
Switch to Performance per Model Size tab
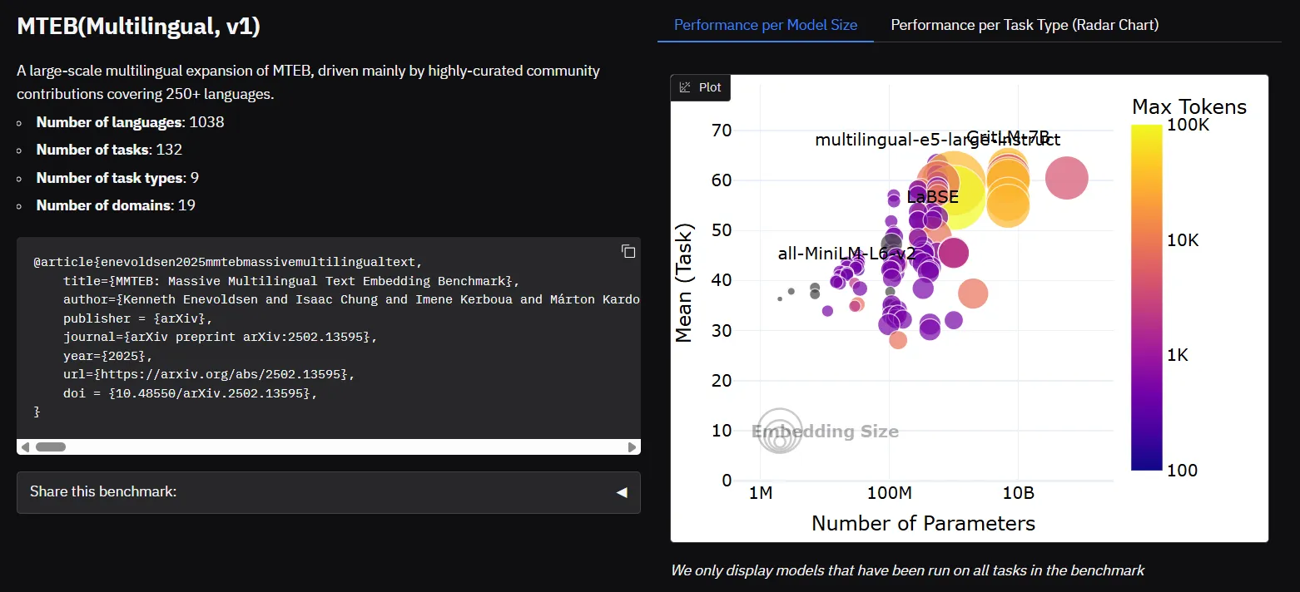pyautogui.click(x=766, y=25)
